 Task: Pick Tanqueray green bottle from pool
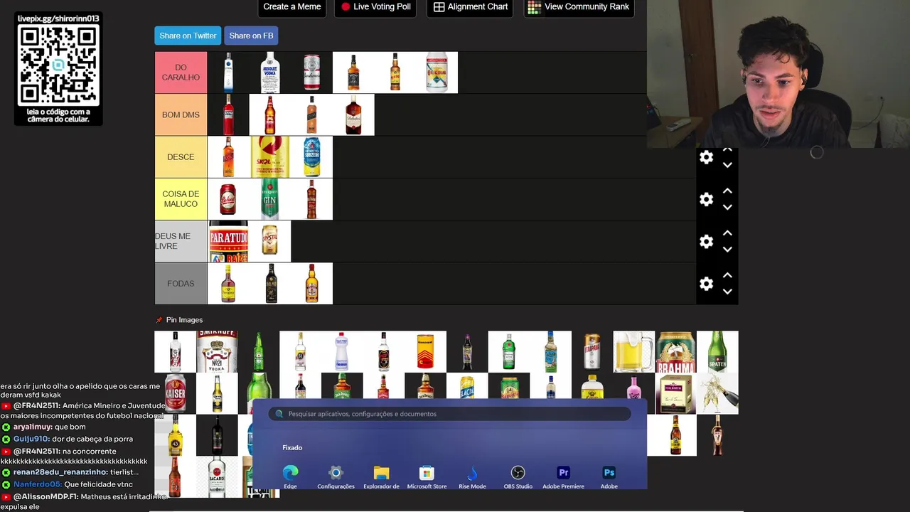508,351
